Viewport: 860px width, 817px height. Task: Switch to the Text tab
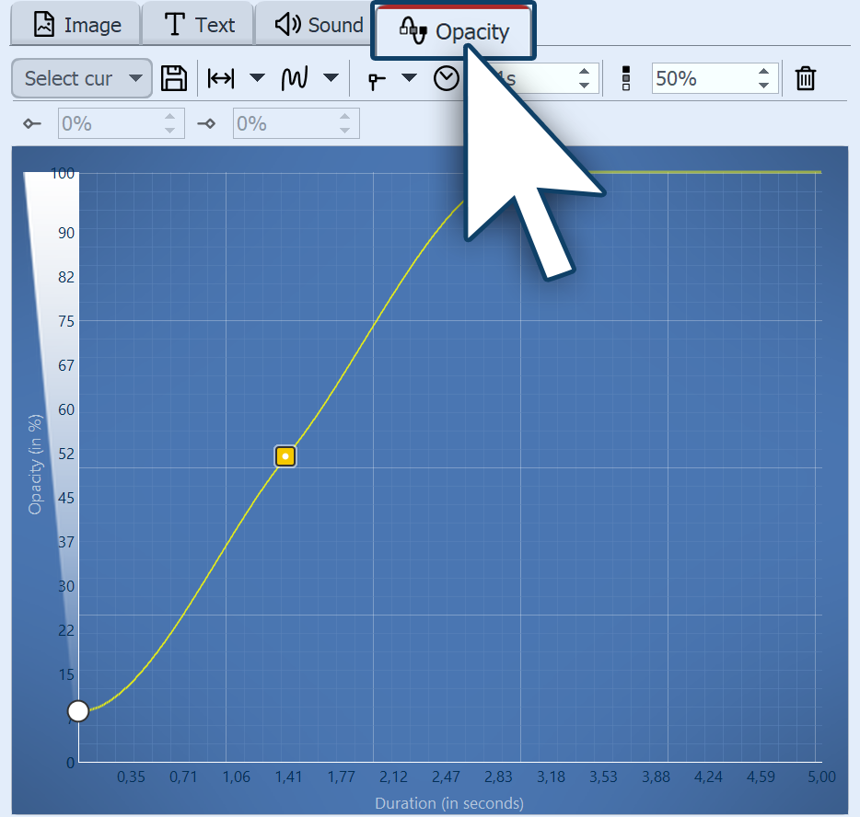[198, 25]
